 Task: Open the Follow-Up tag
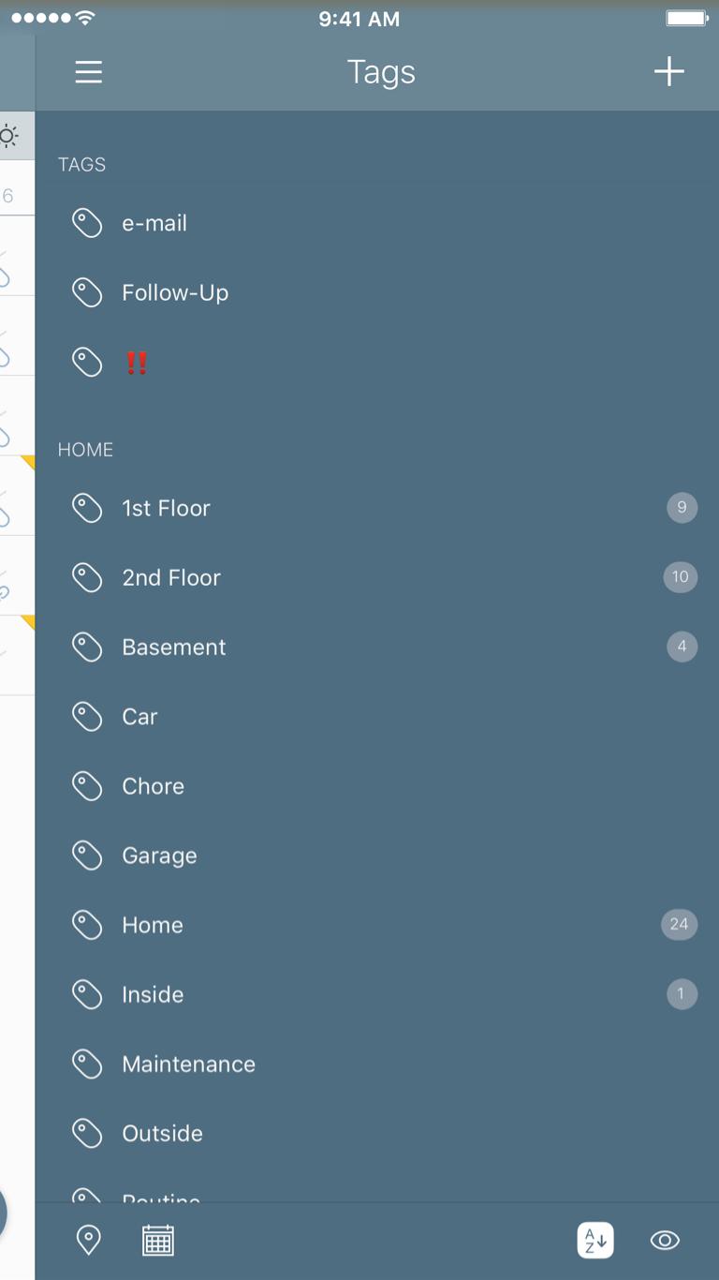tap(377, 293)
